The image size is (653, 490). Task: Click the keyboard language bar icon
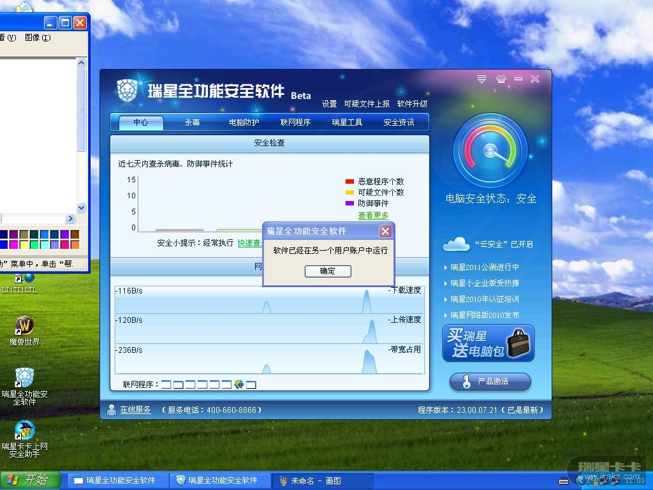[x=564, y=481]
